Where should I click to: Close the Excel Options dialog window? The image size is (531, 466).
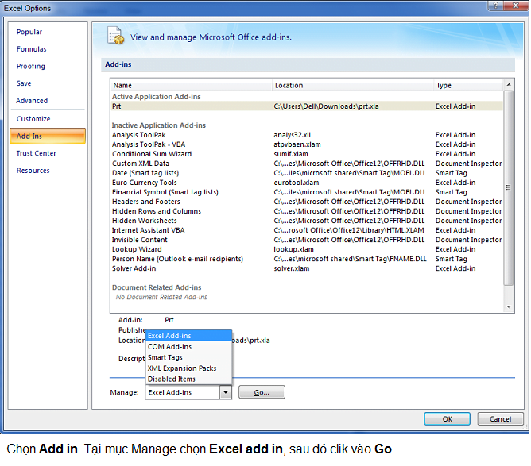point(517,7)
